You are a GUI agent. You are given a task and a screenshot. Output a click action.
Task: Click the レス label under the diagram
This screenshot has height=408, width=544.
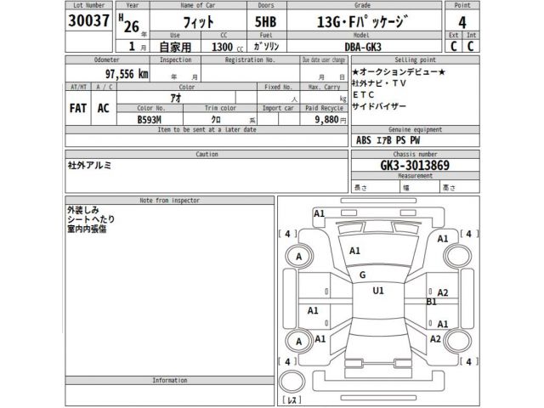tap(292, 398)
